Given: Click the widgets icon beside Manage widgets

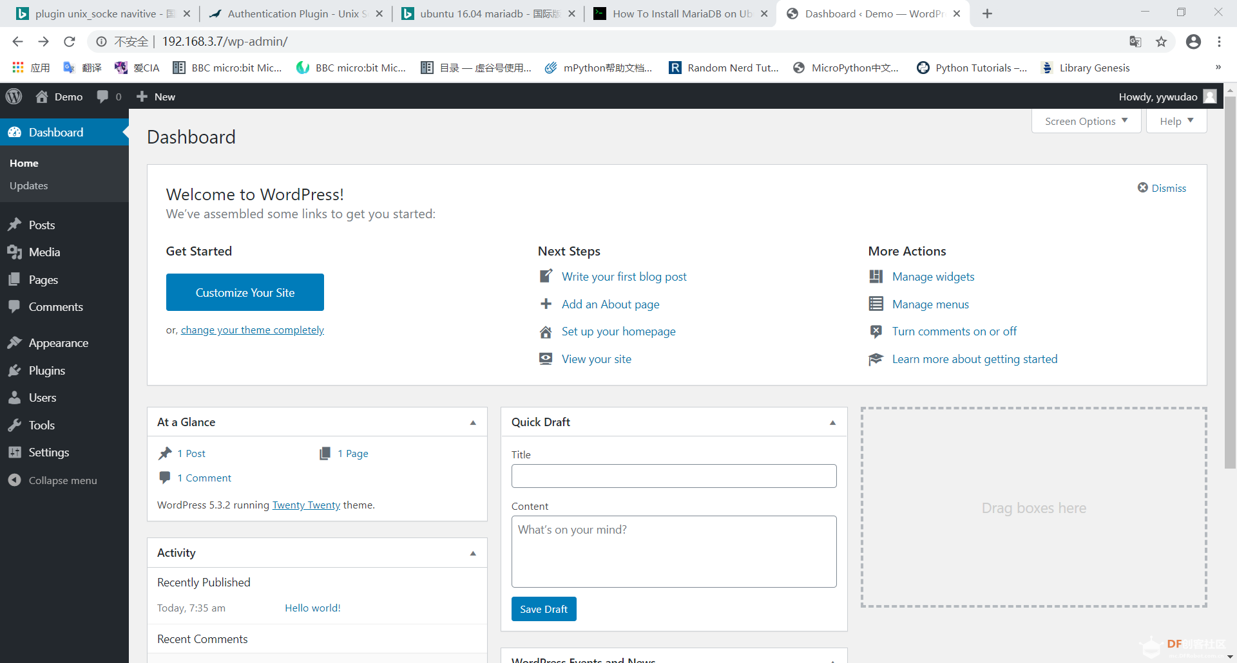Looking at the screenshot, I should click(876, 276).
